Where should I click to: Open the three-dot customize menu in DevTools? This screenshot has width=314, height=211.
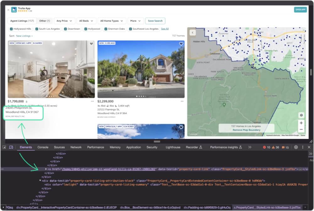pos(302,147)
